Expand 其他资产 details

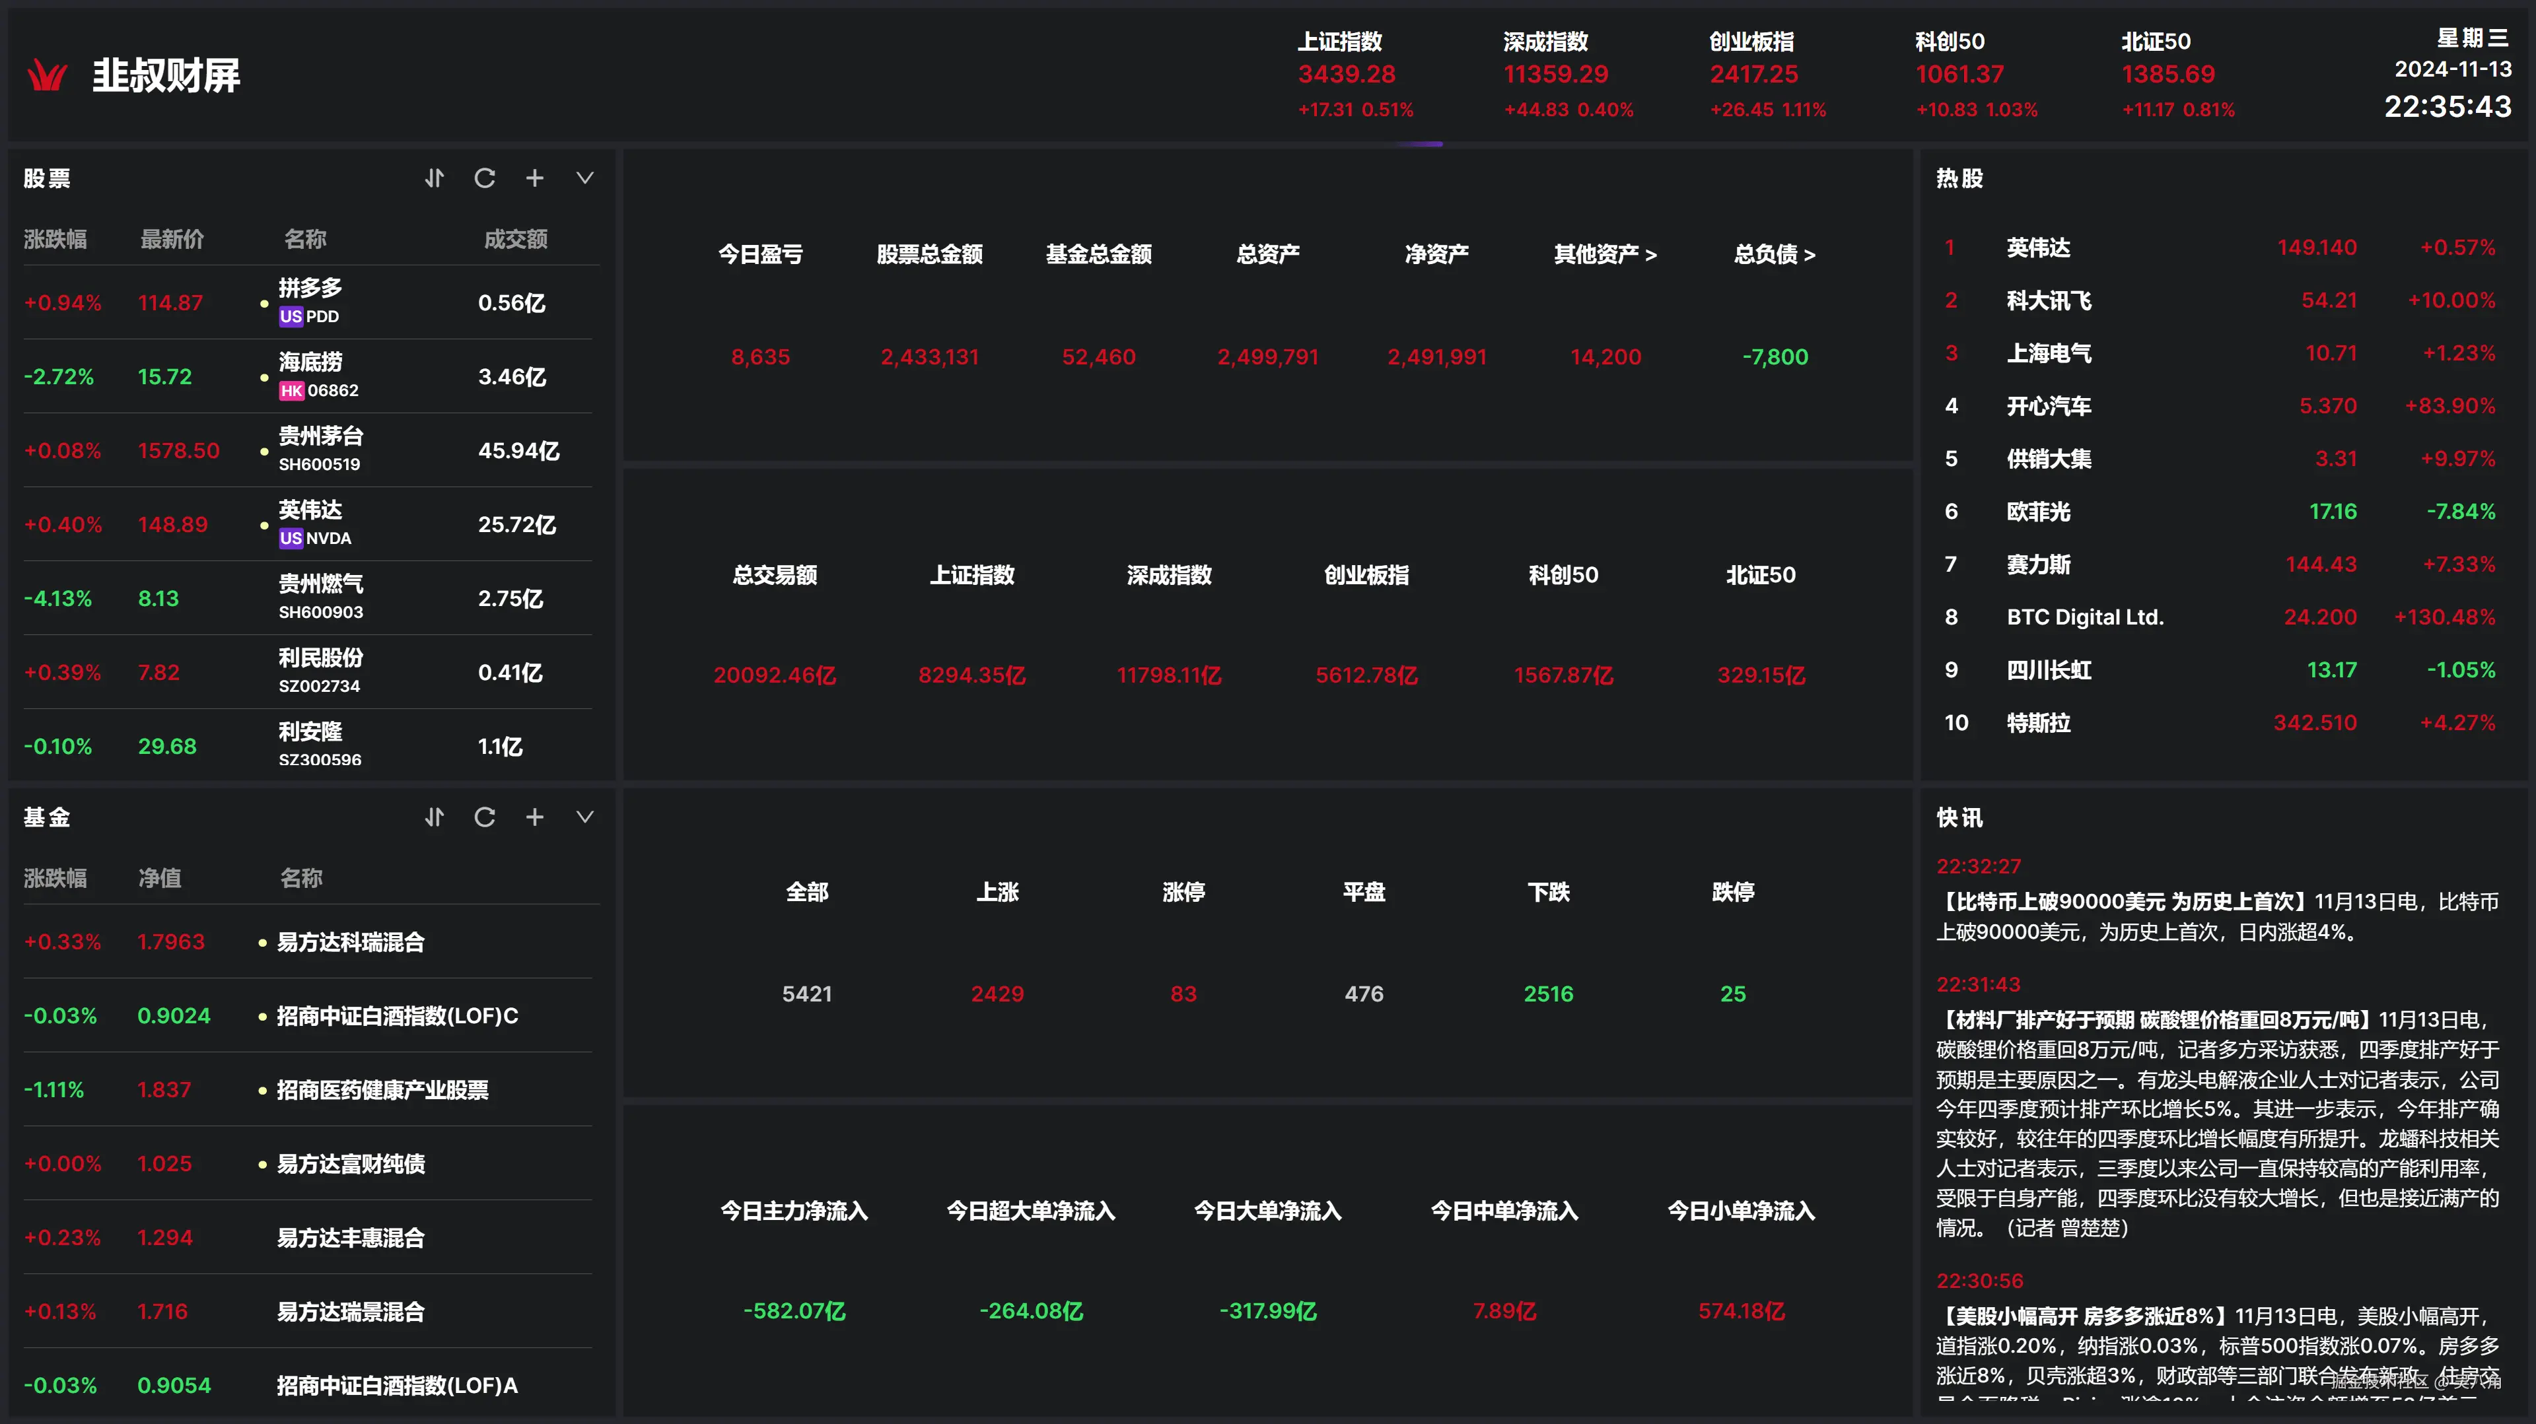[1605, 254]
